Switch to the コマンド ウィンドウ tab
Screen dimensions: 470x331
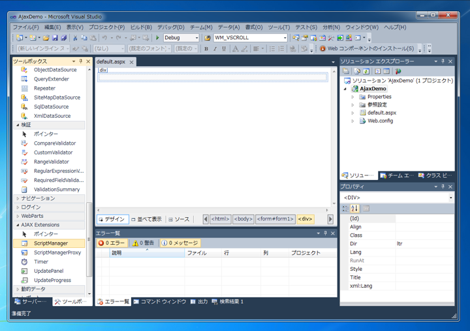160,302
